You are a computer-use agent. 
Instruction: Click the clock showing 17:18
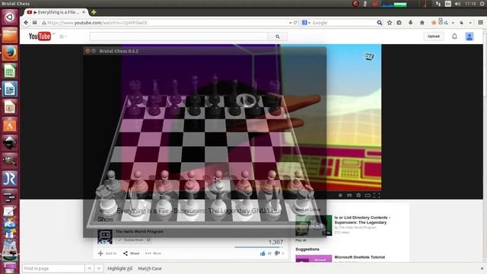coord(470,4)
